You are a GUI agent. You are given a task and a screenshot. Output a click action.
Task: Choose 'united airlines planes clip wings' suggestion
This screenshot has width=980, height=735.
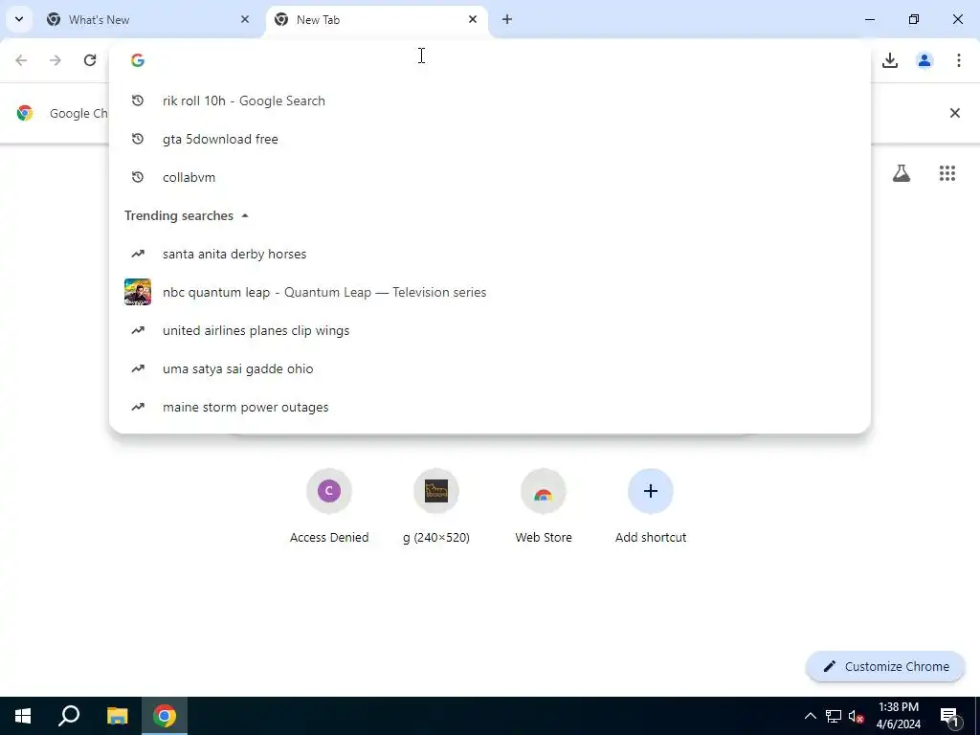[490, 330]
